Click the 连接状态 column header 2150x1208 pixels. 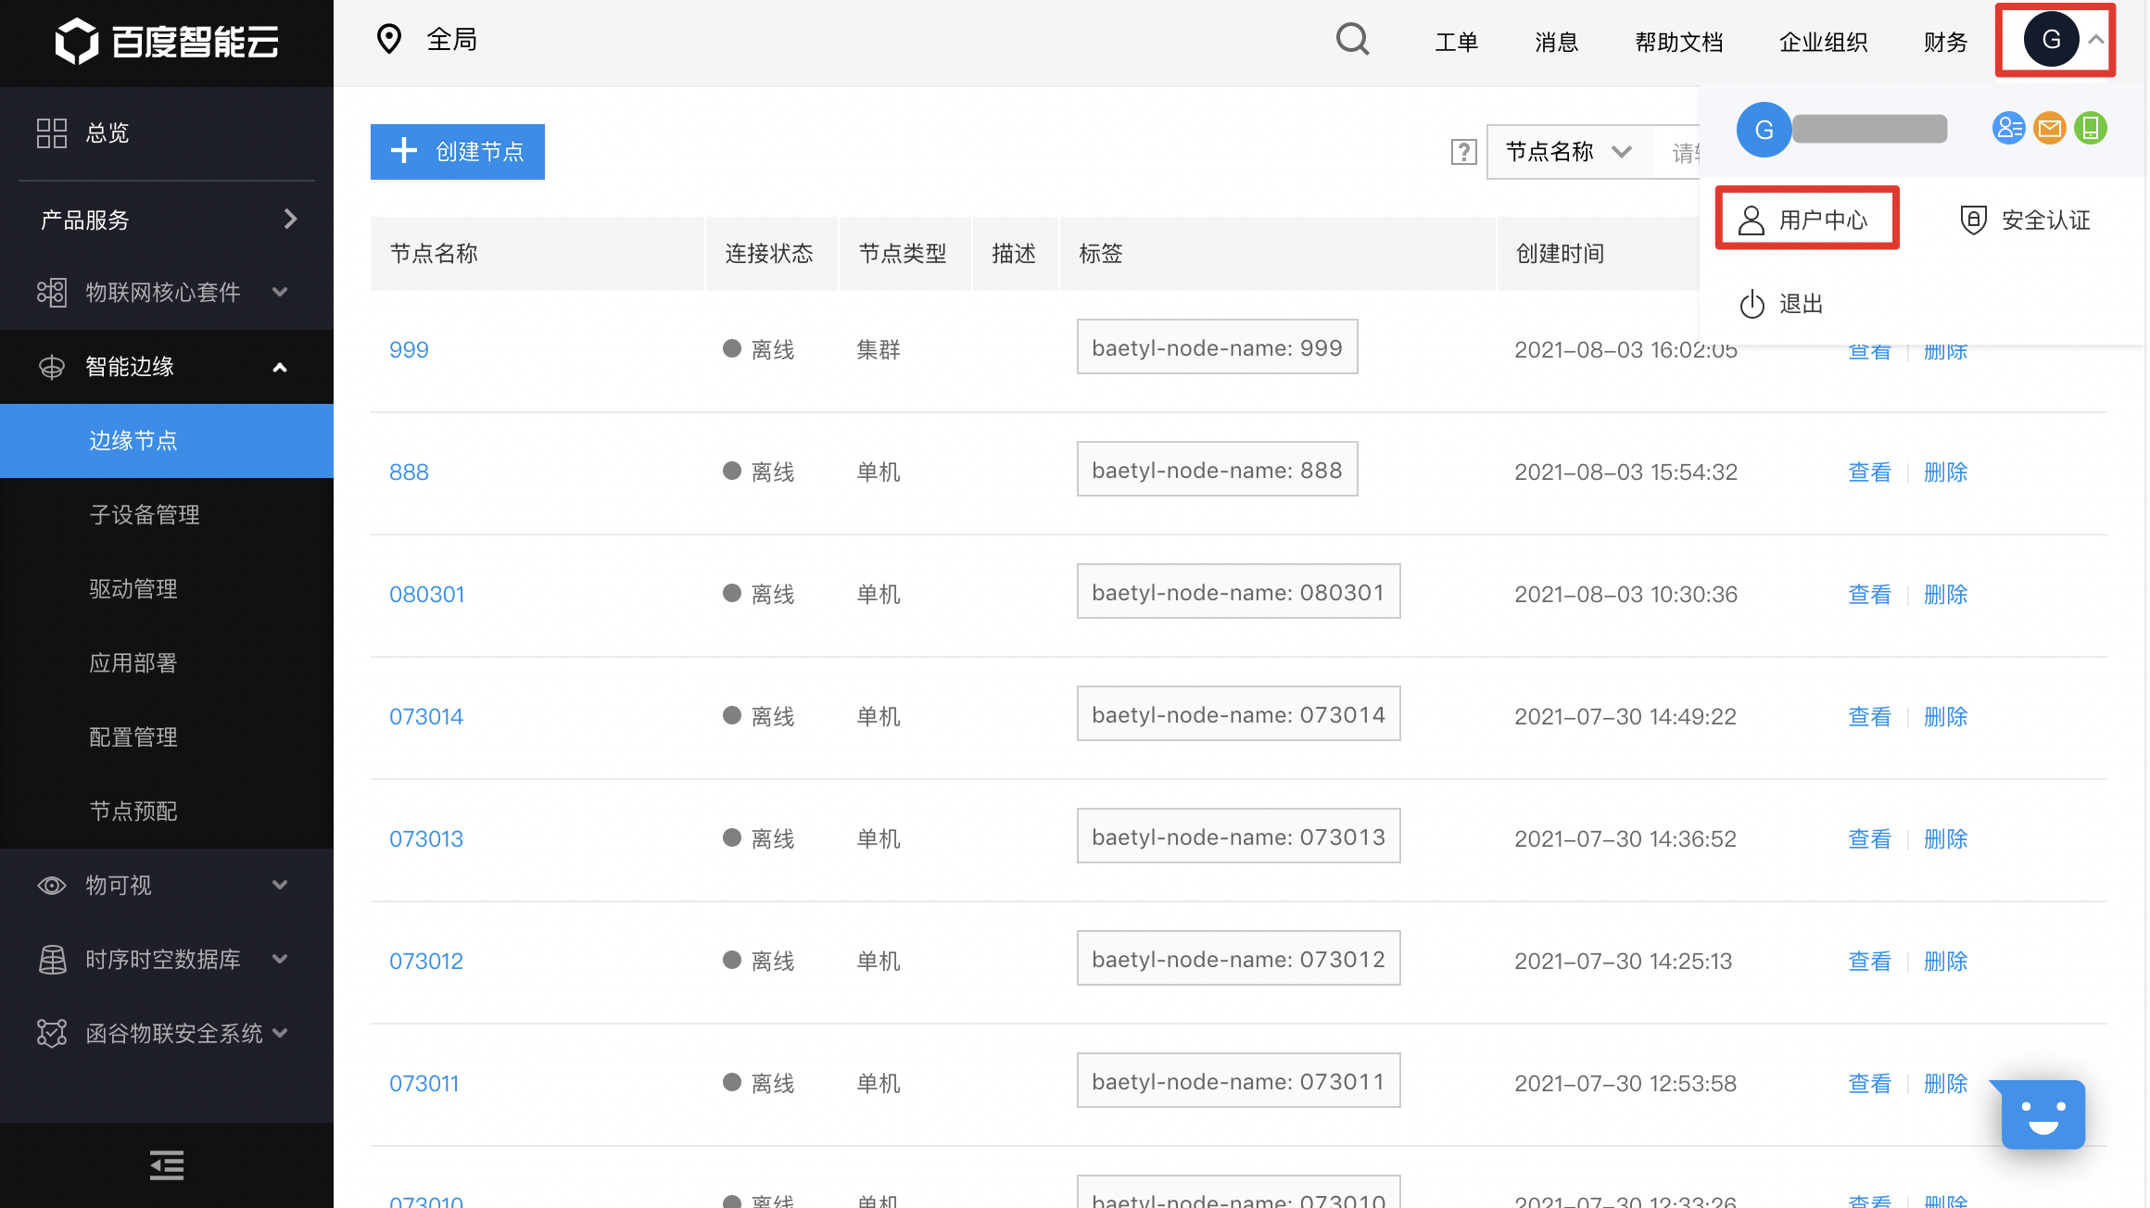[769, 253]
